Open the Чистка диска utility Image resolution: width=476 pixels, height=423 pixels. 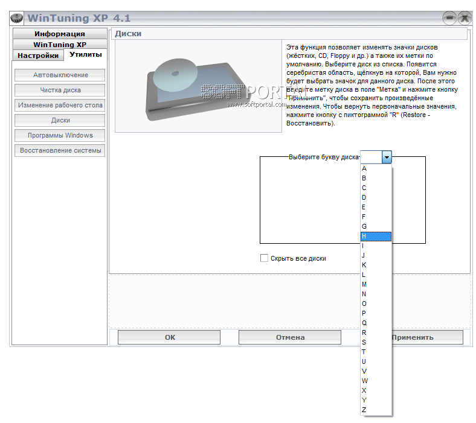pyautogui.click(x=60, y=90)
